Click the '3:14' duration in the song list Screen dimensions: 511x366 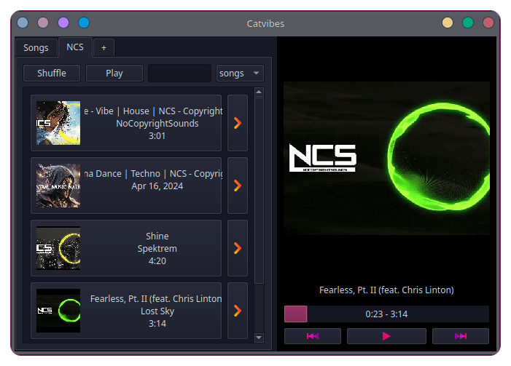pos(157,324)
